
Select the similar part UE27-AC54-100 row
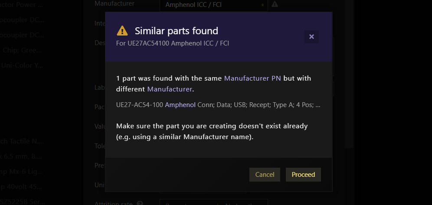click(x=218, y=105)
